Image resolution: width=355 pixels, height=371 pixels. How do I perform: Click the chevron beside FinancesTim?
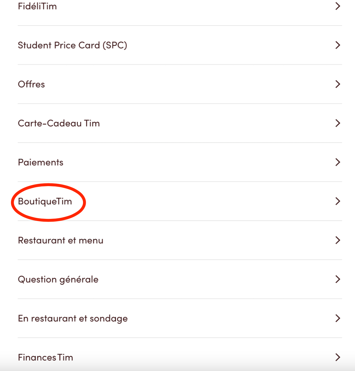click(x=338, y=357)
